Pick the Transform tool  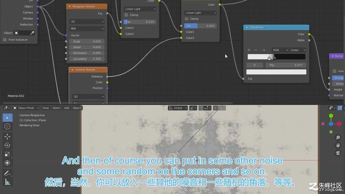pos(7,163)
